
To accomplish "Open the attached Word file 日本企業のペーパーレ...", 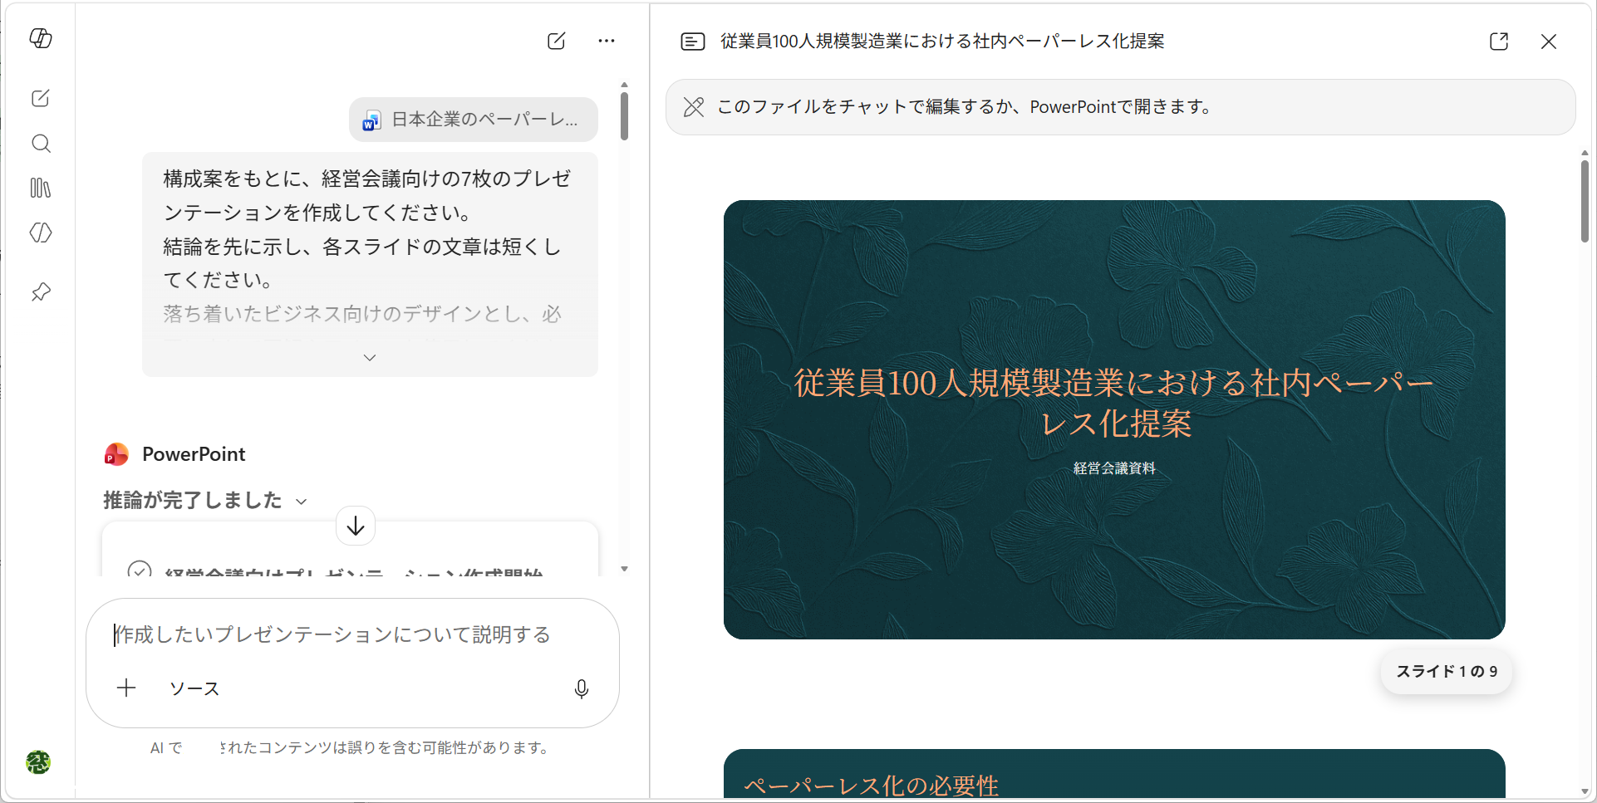I will [474, 120].
